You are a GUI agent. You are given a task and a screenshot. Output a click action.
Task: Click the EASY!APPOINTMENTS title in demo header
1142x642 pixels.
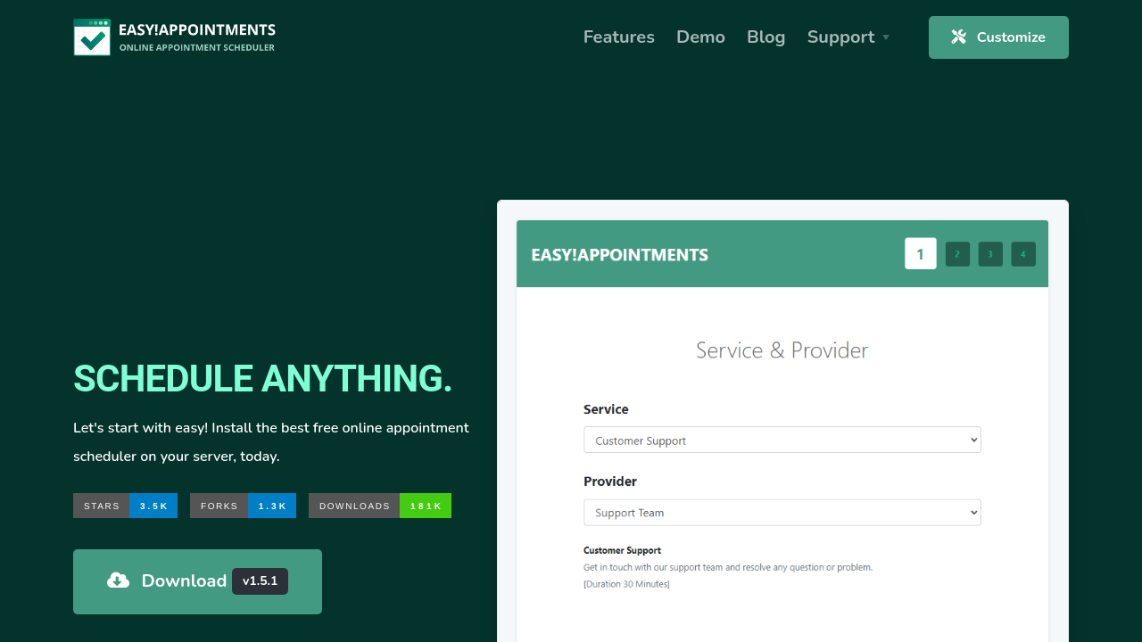coord(619,255)
